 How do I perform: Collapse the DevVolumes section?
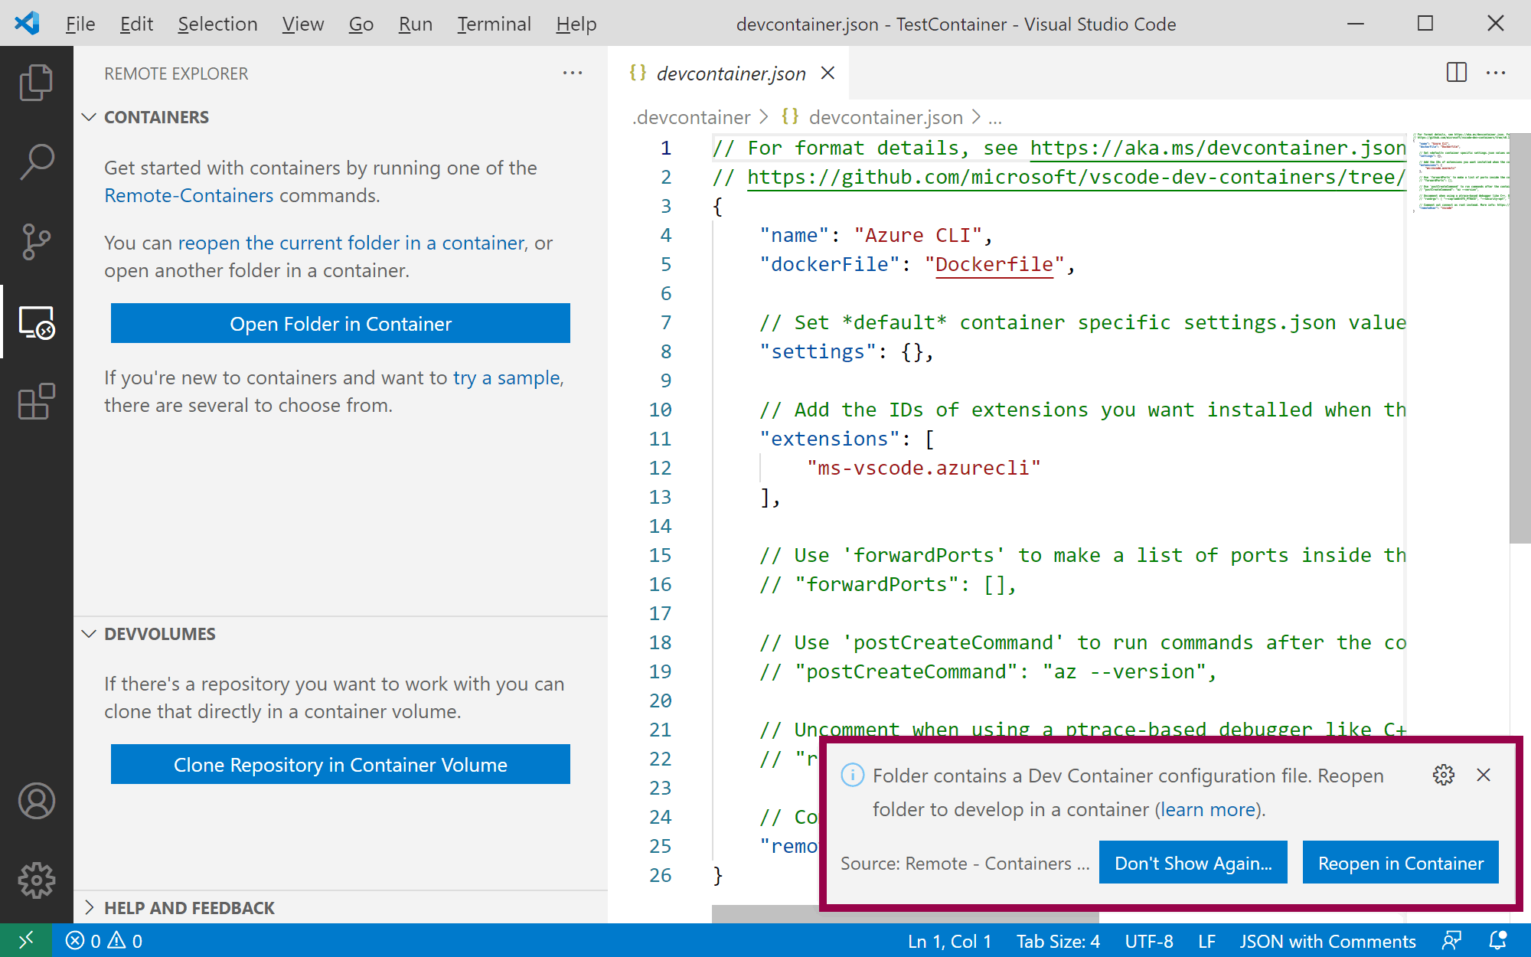90,634
